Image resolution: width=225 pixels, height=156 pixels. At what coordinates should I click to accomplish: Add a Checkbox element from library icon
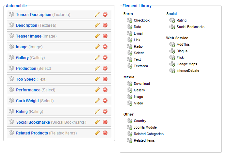pyautogui.click(x=129, y=20)
